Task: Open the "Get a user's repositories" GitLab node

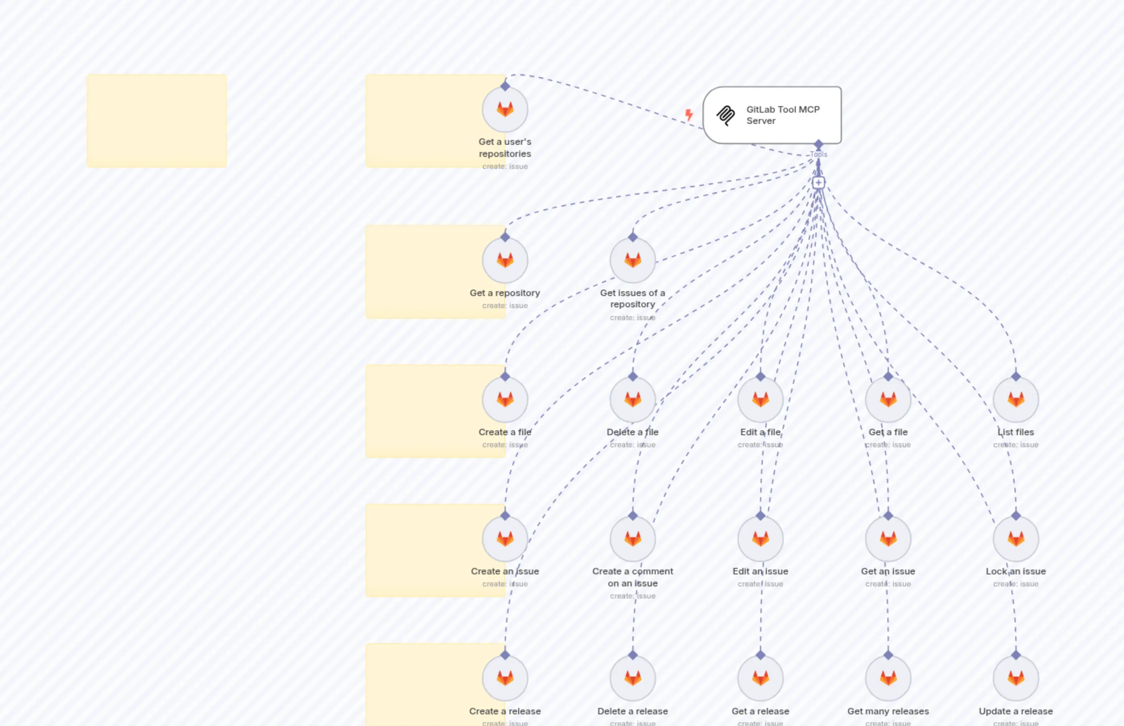Action: [504, 109]
